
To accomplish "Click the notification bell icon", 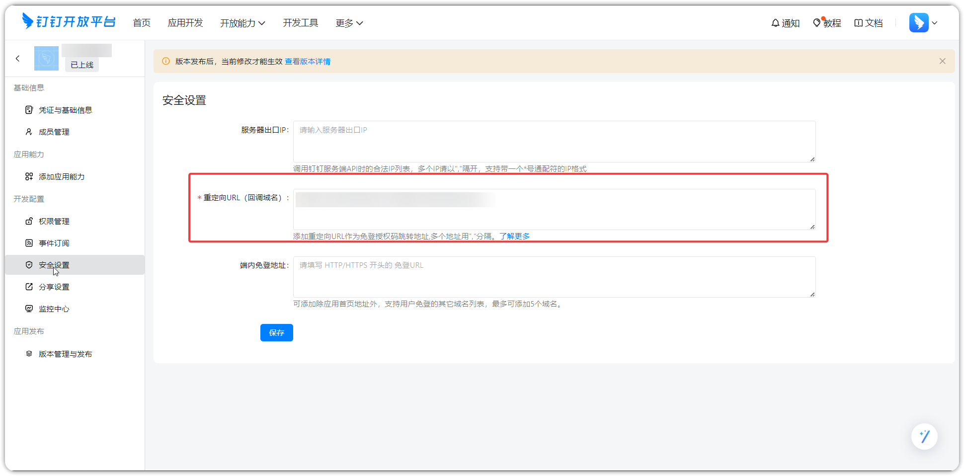I will 775,23.
